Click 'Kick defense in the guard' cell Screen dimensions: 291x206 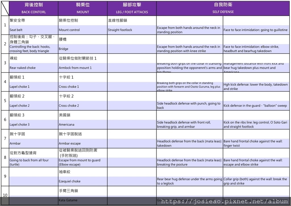coord(256,106)
